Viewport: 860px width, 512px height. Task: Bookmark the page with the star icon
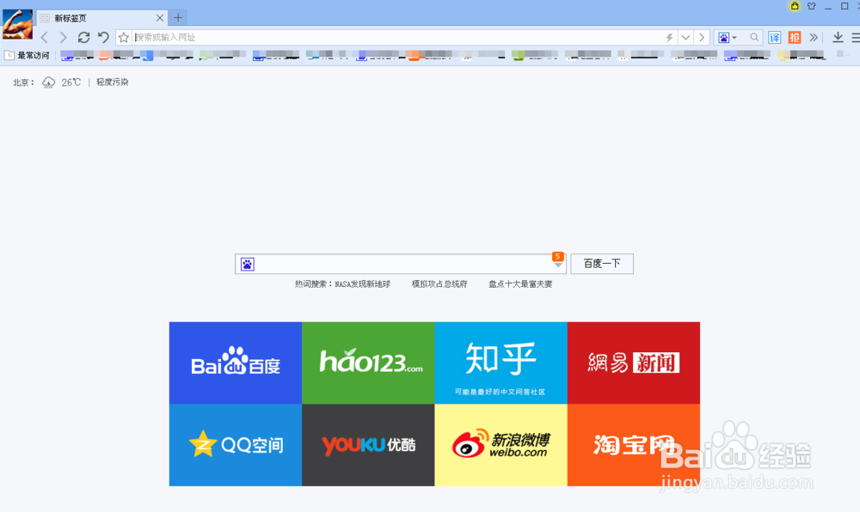point(124,38)
